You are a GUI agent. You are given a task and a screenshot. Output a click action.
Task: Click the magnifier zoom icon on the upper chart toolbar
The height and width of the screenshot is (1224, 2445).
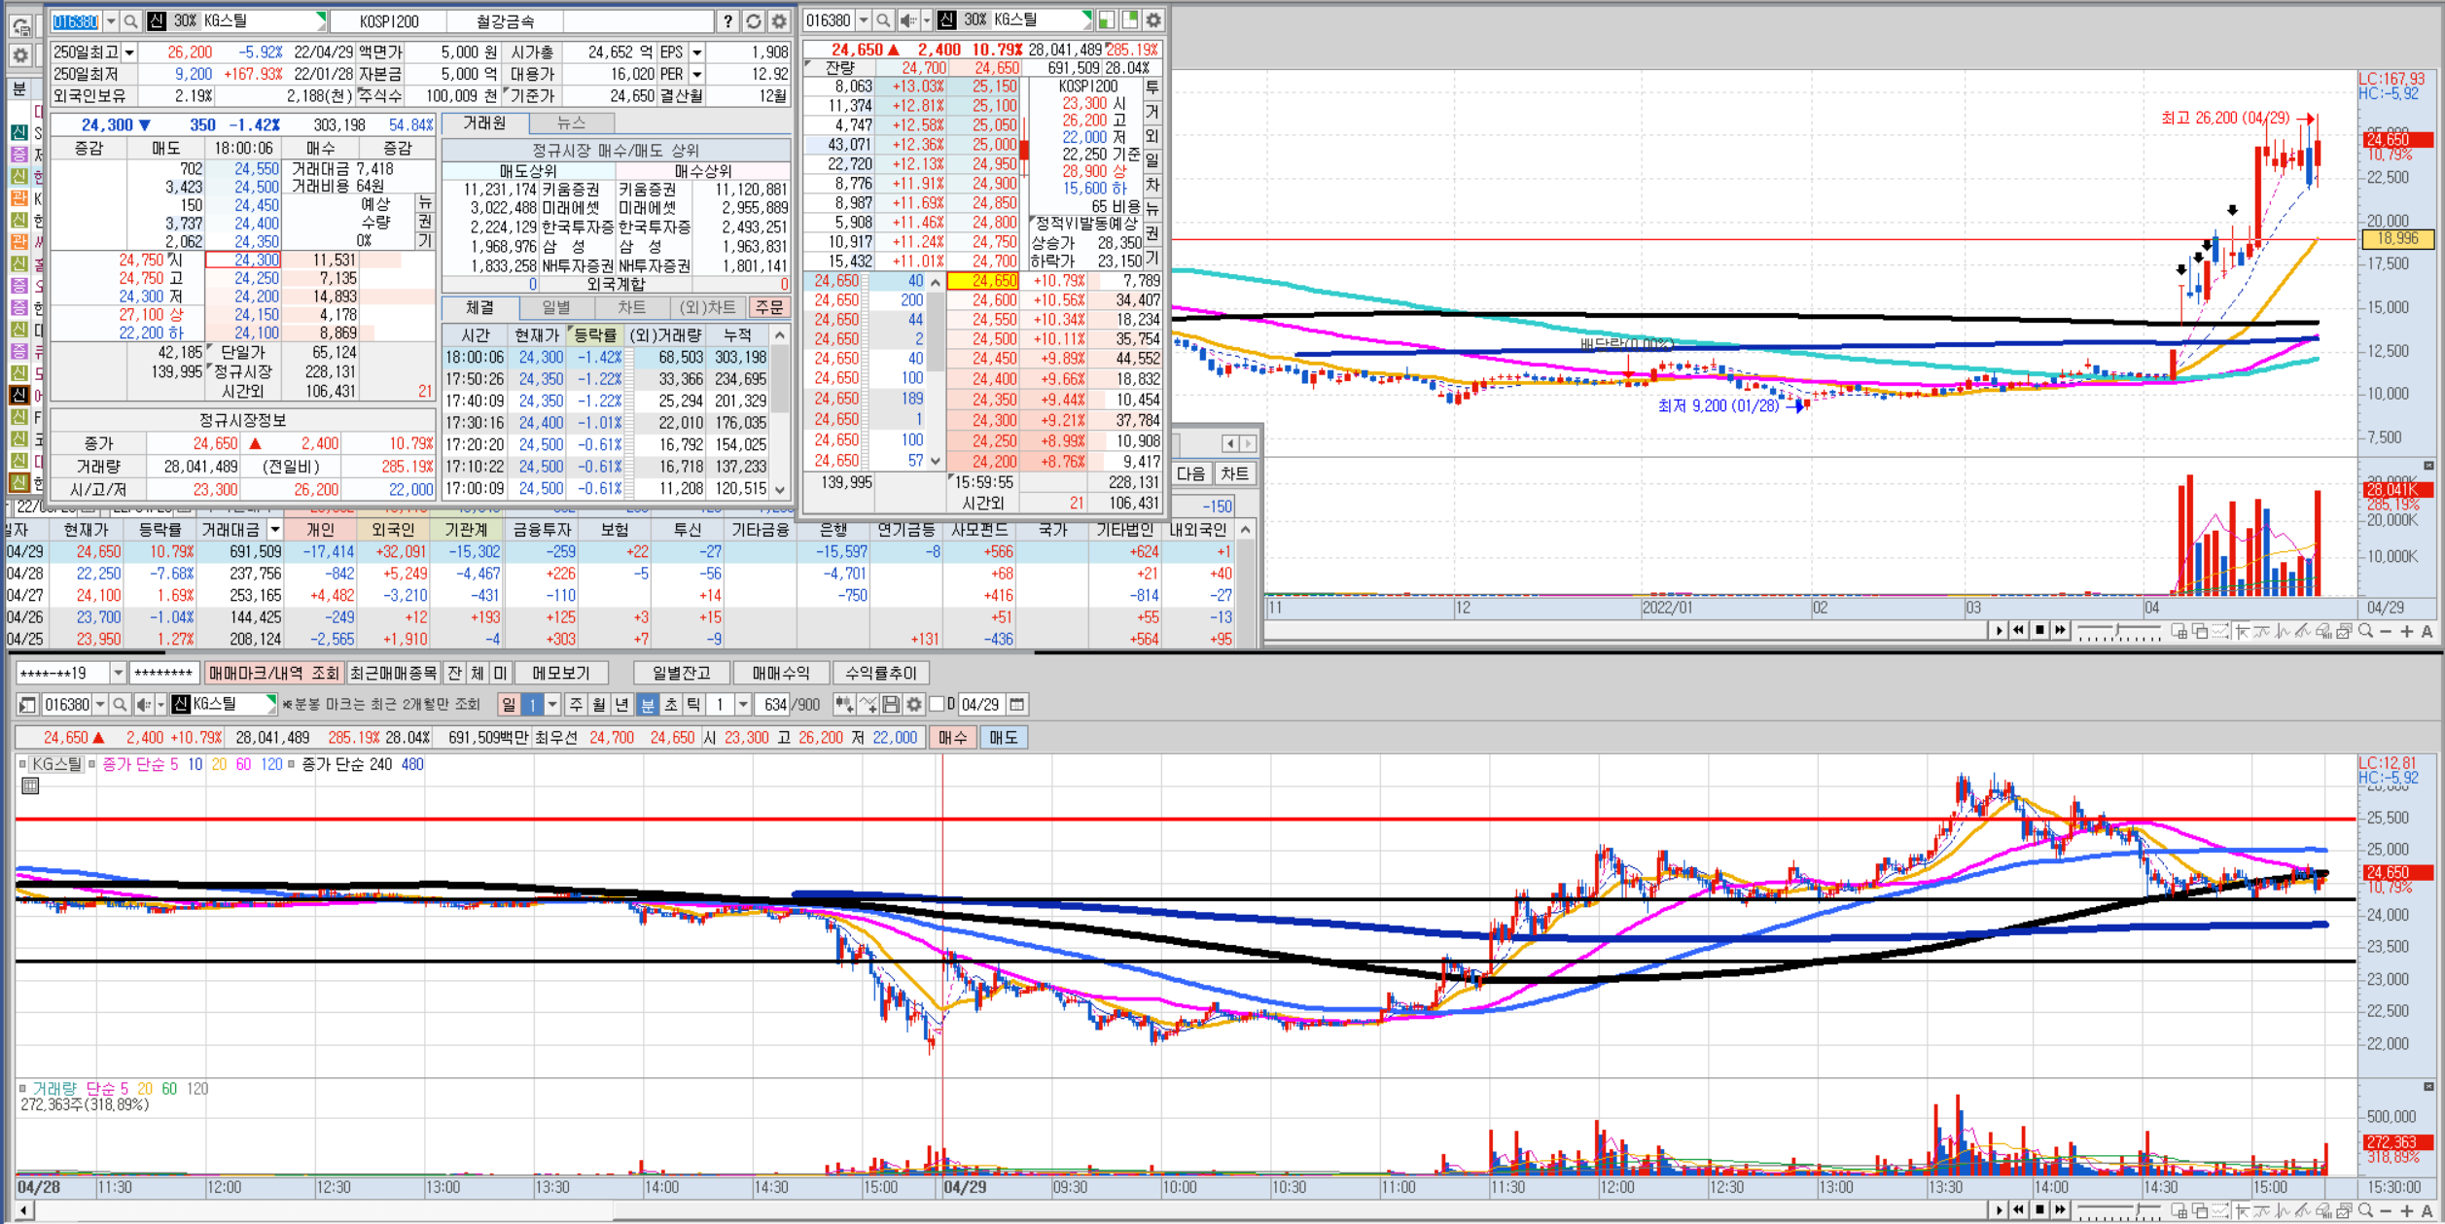pos(2365,632)
